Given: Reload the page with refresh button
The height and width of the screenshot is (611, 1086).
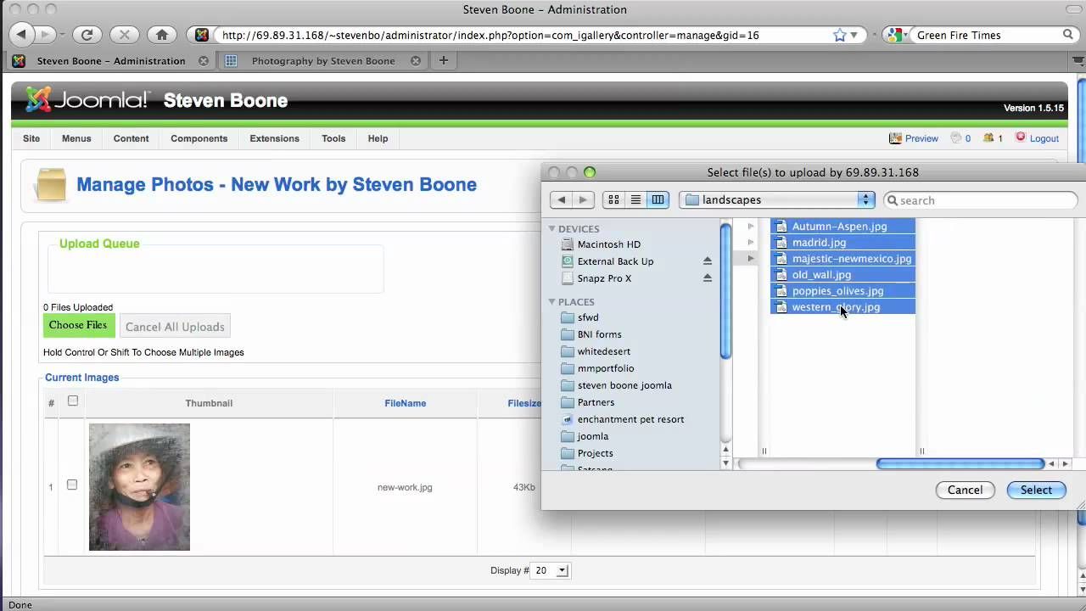Looking at the screenshot, I should tap(87, 35).
